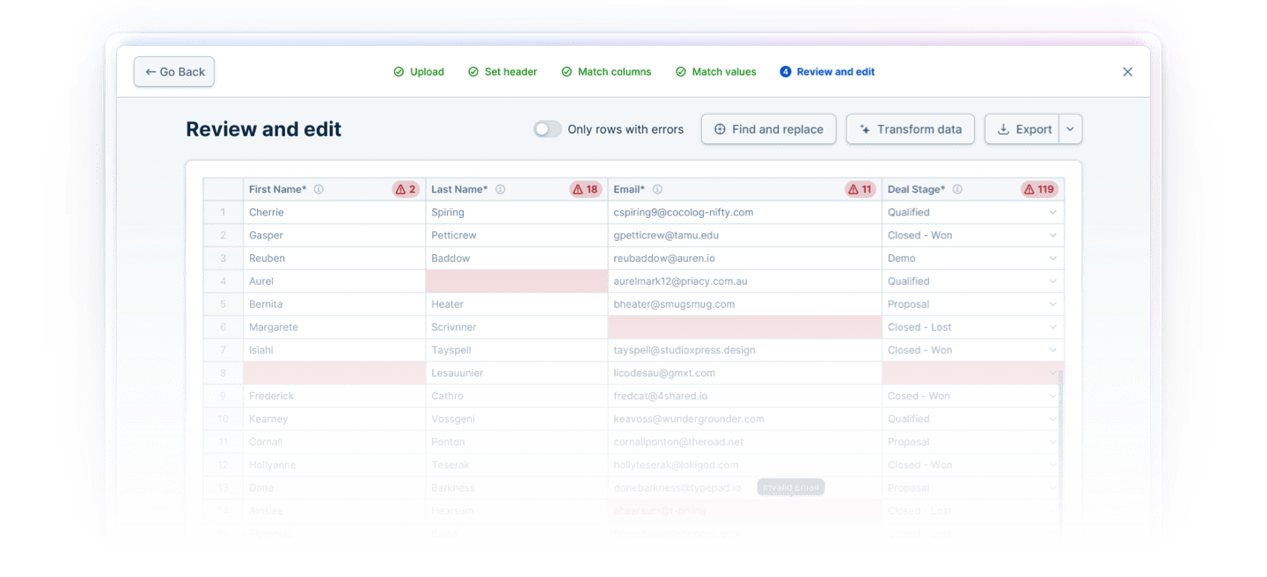Click the info icon next to First Name header
Screen dimensions: 1267x577
[319, 188]
